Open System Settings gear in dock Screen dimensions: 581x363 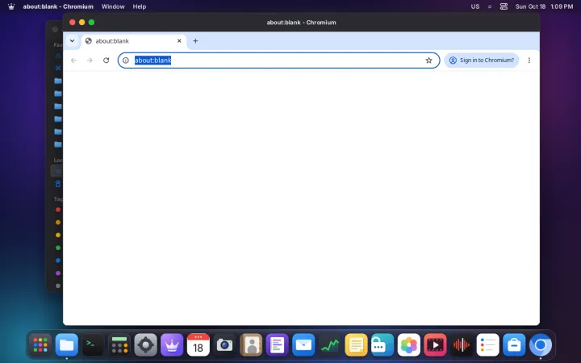(145, 345)
